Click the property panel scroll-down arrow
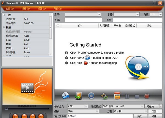The image size is (165, 118). coord(51,54)
